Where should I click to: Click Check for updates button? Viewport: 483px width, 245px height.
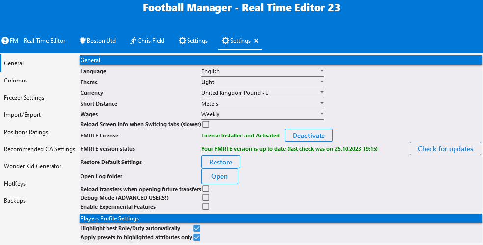pyautogui.click(x=445, y=149)
